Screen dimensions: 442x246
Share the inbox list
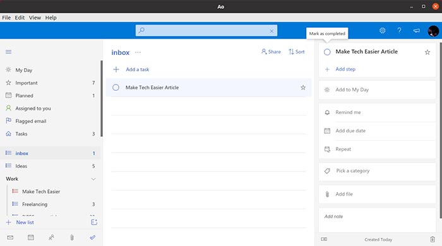[x=271, y=52]
